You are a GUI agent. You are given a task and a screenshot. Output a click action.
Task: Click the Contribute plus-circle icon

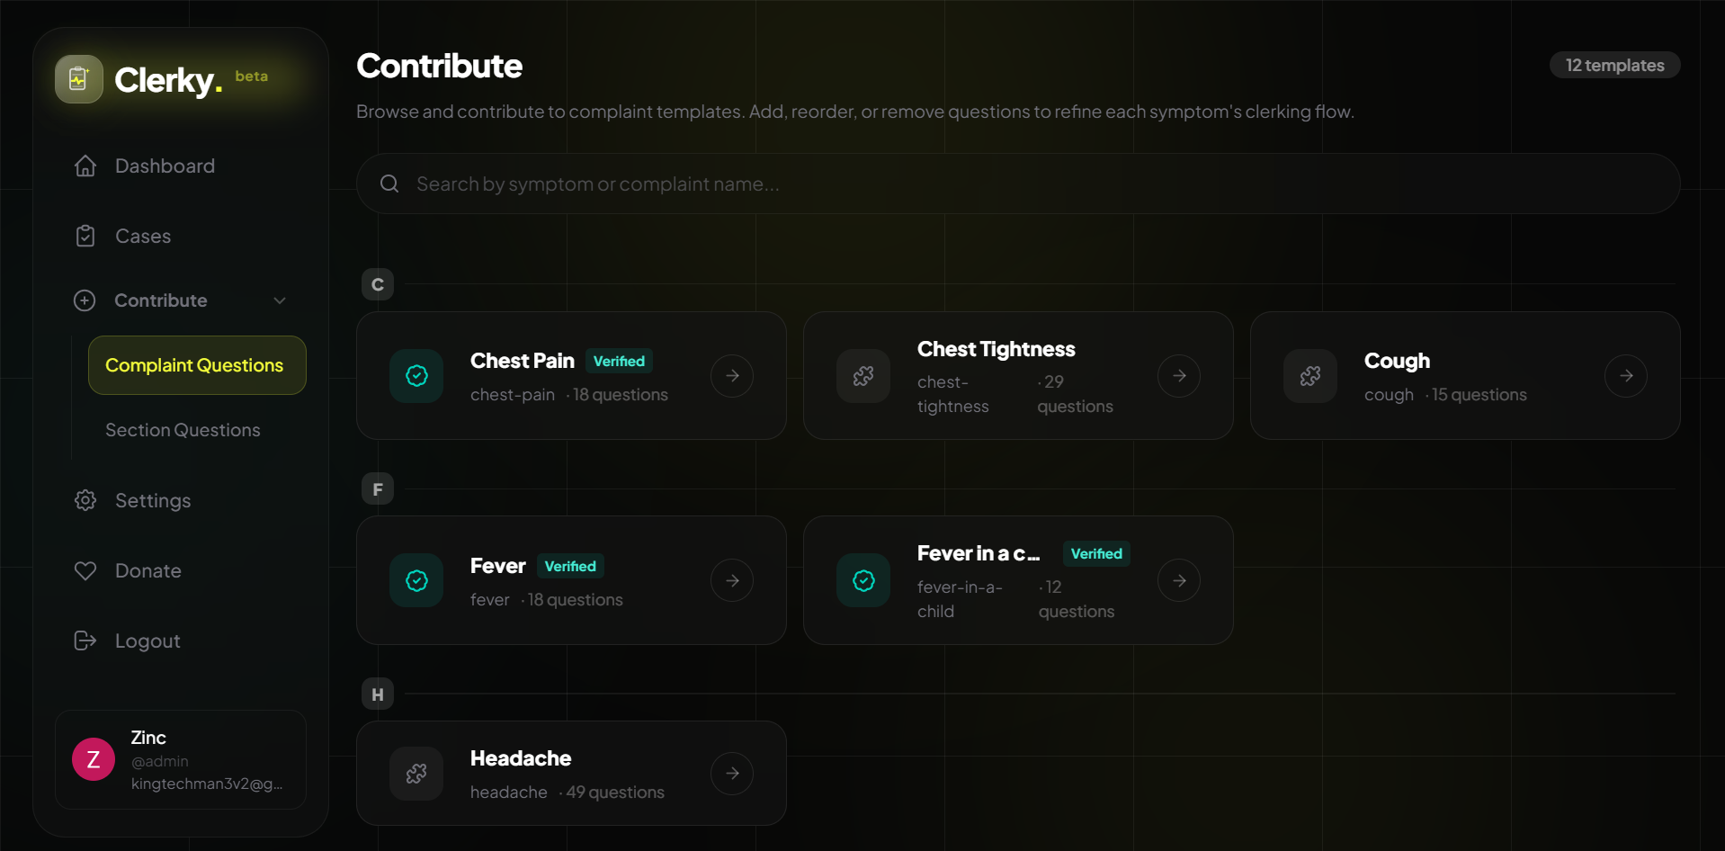[x=85, y=300]
